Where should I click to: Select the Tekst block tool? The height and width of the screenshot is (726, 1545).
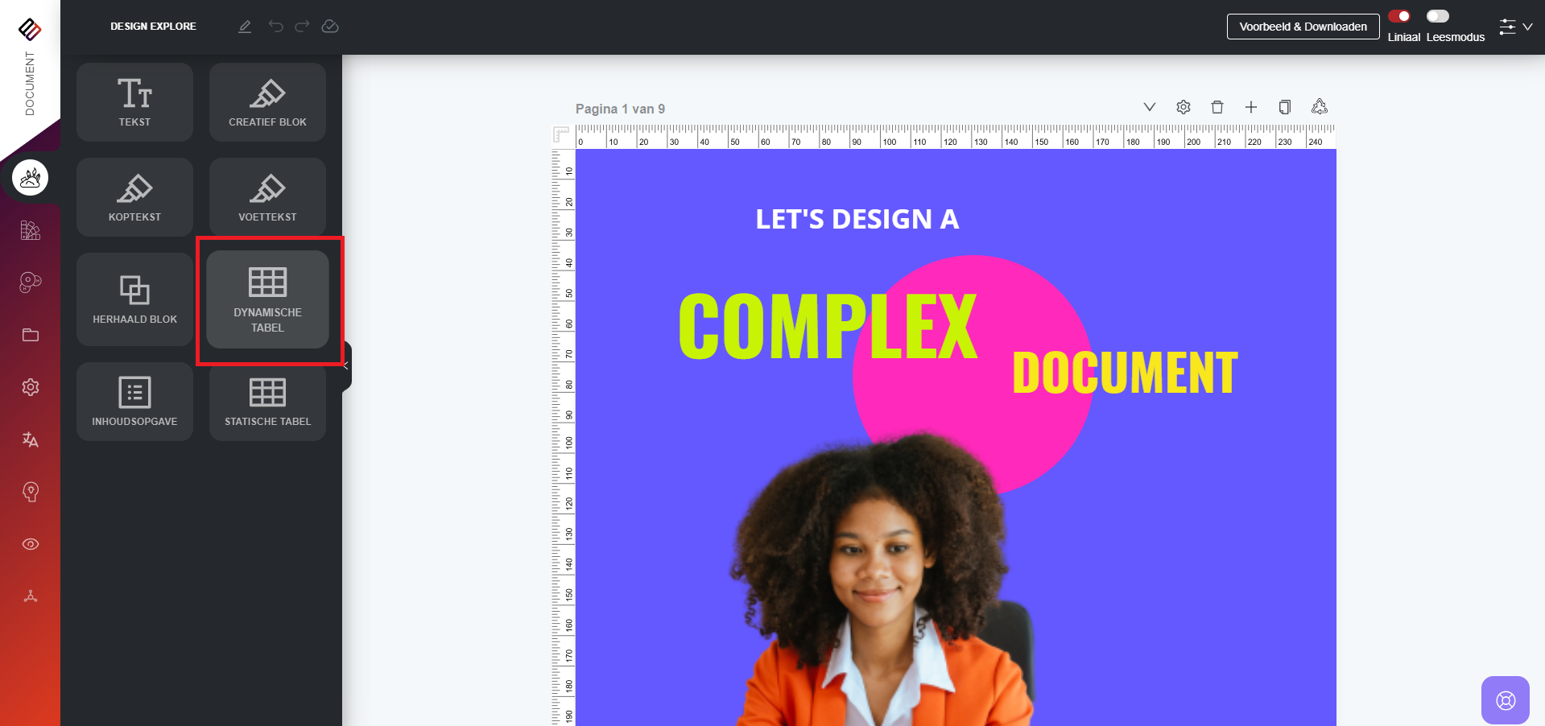point(134,102)
